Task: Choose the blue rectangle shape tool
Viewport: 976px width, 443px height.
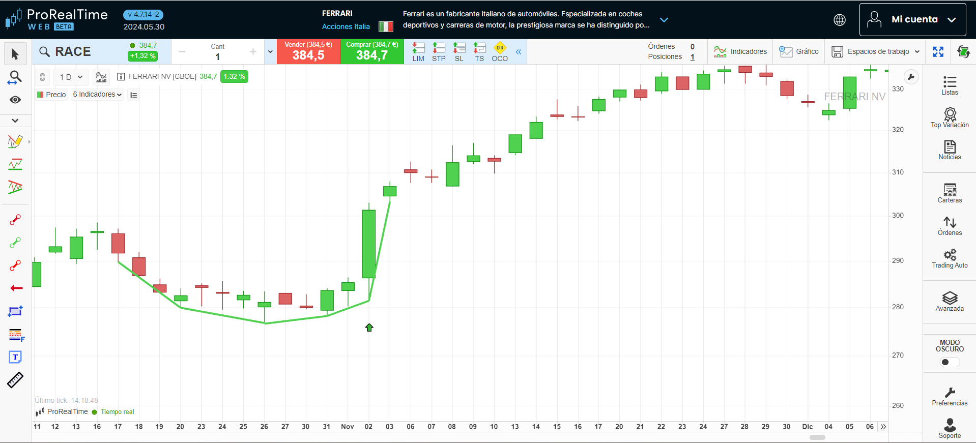Action: pos(15,311)
